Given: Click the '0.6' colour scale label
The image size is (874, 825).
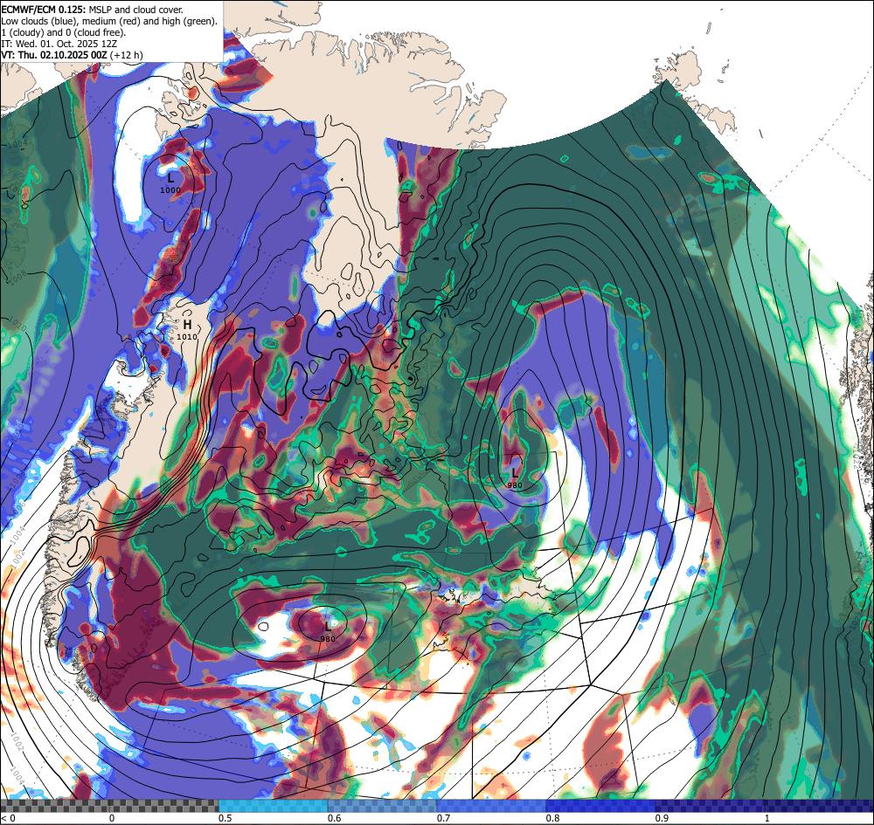Looking at the screenshot, I should pos(335,818).
